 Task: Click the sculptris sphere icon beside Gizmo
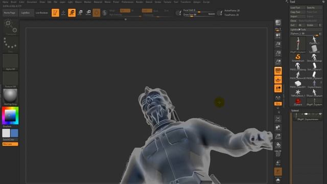coord(104,13)
